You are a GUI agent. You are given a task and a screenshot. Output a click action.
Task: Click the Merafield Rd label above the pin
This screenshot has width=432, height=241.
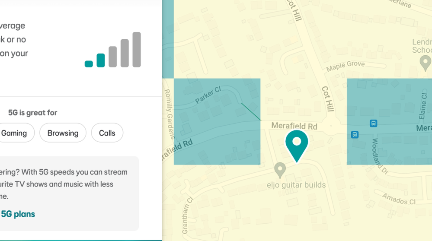point(294,126)
